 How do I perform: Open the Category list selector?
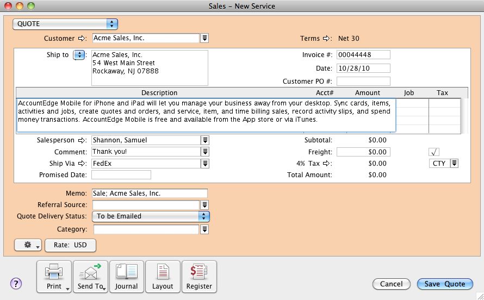tap(204, 229)
